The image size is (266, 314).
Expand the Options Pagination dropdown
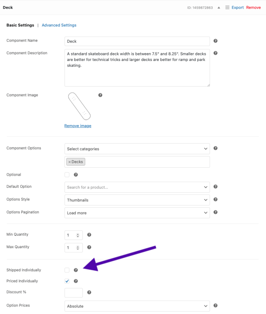click(x=137, y=213)
